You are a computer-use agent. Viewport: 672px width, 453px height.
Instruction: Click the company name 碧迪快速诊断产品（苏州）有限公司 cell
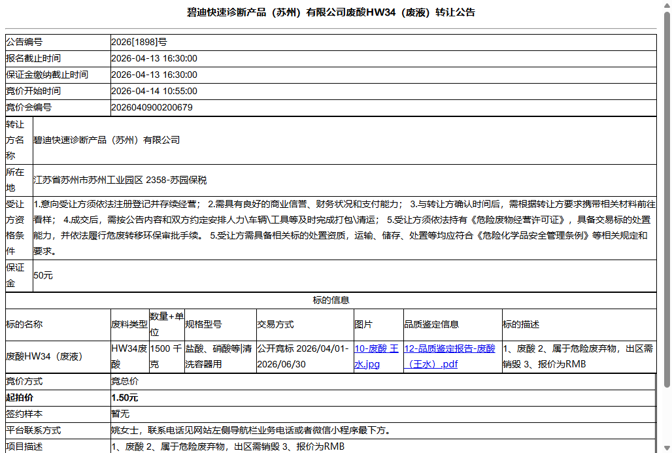click(x=344, y=140)
